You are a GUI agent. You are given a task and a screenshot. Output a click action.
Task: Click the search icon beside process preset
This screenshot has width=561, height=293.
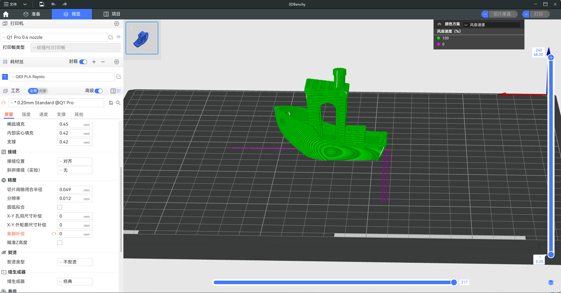pyautogui.click(x=118, y=103)
